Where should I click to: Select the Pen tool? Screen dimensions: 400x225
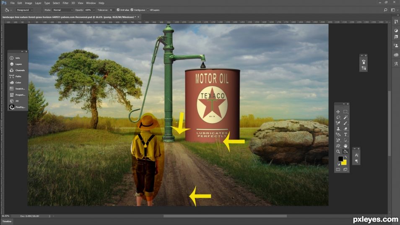(338, 140)
